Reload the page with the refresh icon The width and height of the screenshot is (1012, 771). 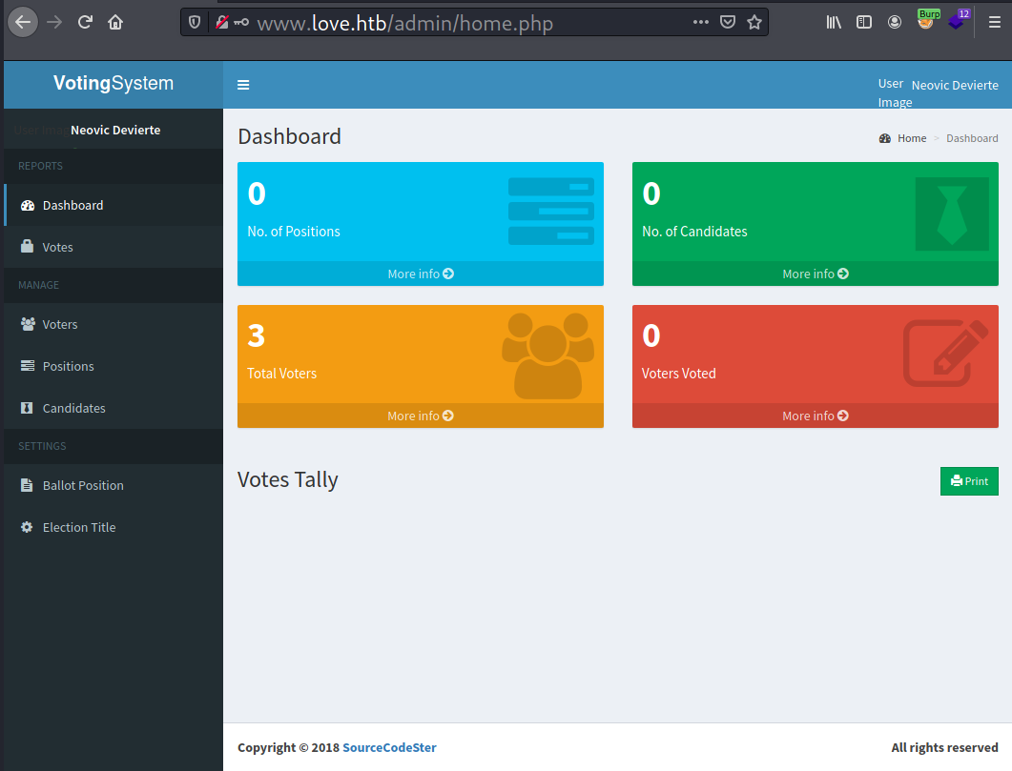[85, 22]
